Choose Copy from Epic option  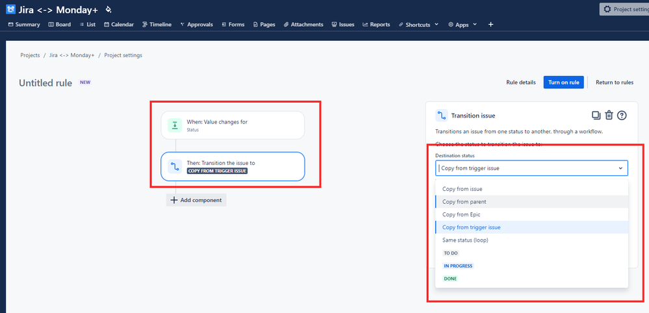(531, 214)
